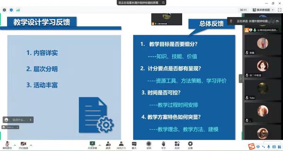
Task: Start recording with the 录制 icon
Action: click(x=149, y=145)
